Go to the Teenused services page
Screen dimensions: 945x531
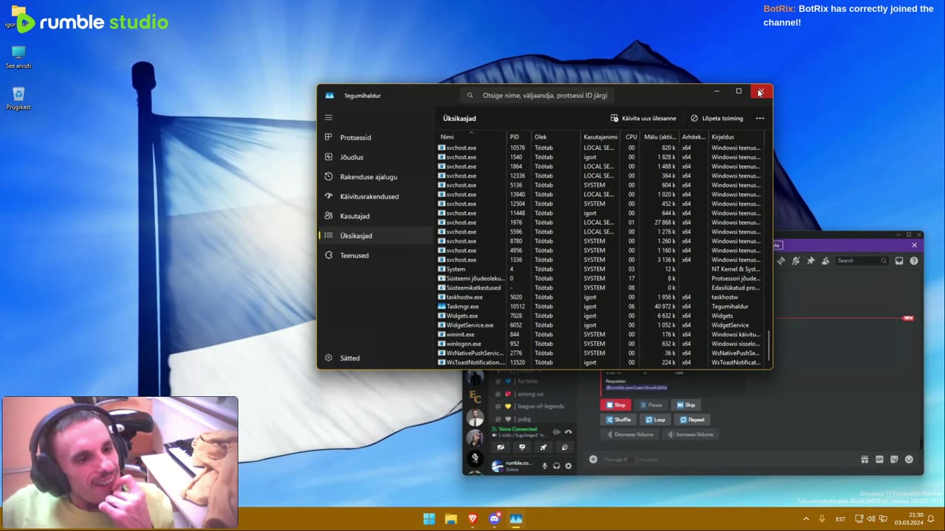(354, 256)
